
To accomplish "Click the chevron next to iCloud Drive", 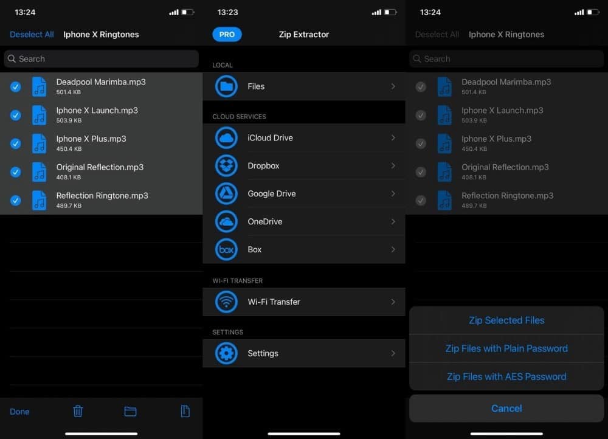I will 393,137.
